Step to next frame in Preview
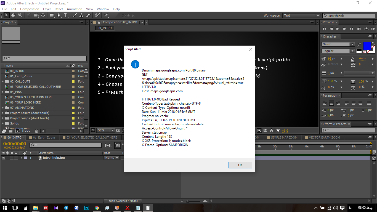This screenshot has height=212, width=377. point(344,29)
